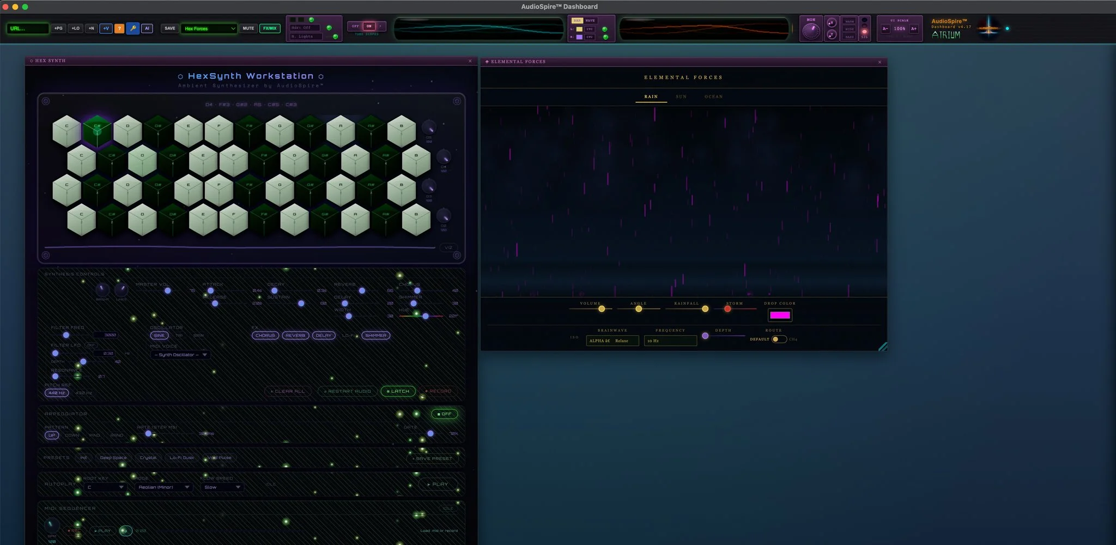1116x545 pixels.
Task: Click the ATRIUM logo text
Action: tap(946, 35)
